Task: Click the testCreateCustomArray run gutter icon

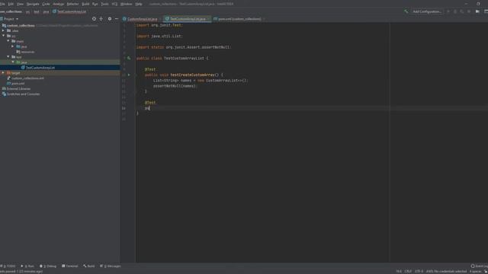Action: click(x=129, y=75)
